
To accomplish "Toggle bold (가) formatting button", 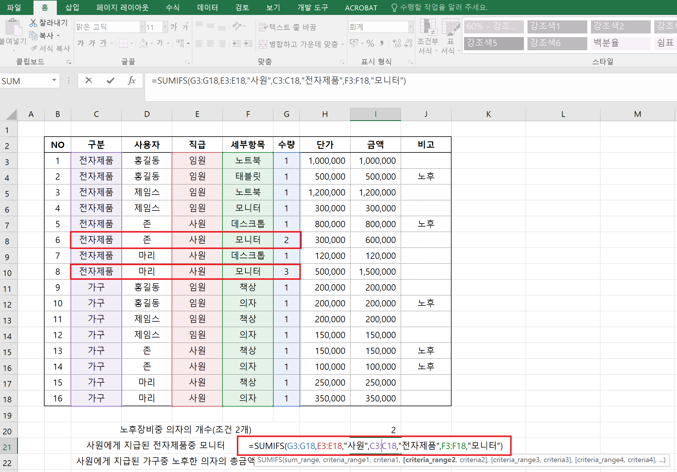I will (x=80, y=43).
